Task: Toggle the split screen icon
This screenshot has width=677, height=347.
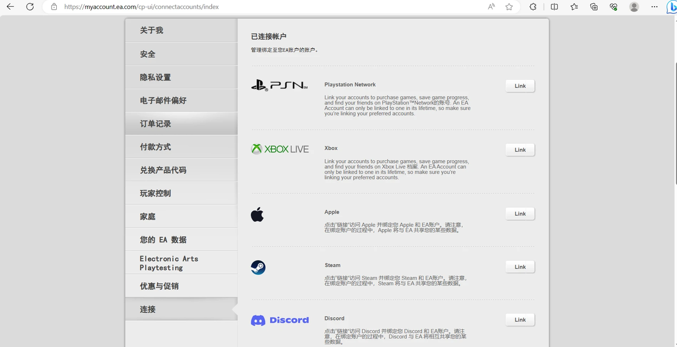Action: [x=554, y=6]
